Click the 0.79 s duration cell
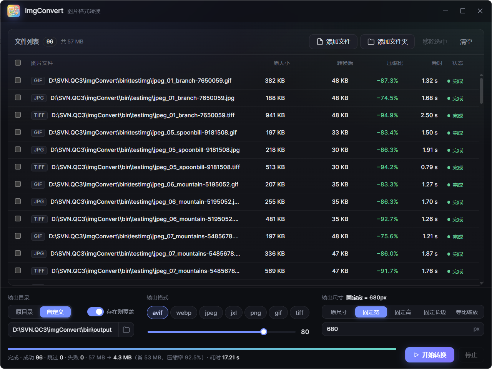492x369 pixels. [429, 167]
